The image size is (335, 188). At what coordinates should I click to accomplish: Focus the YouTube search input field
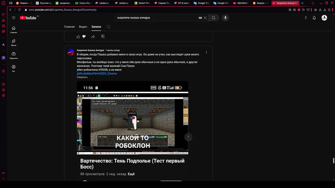(157, 18)
